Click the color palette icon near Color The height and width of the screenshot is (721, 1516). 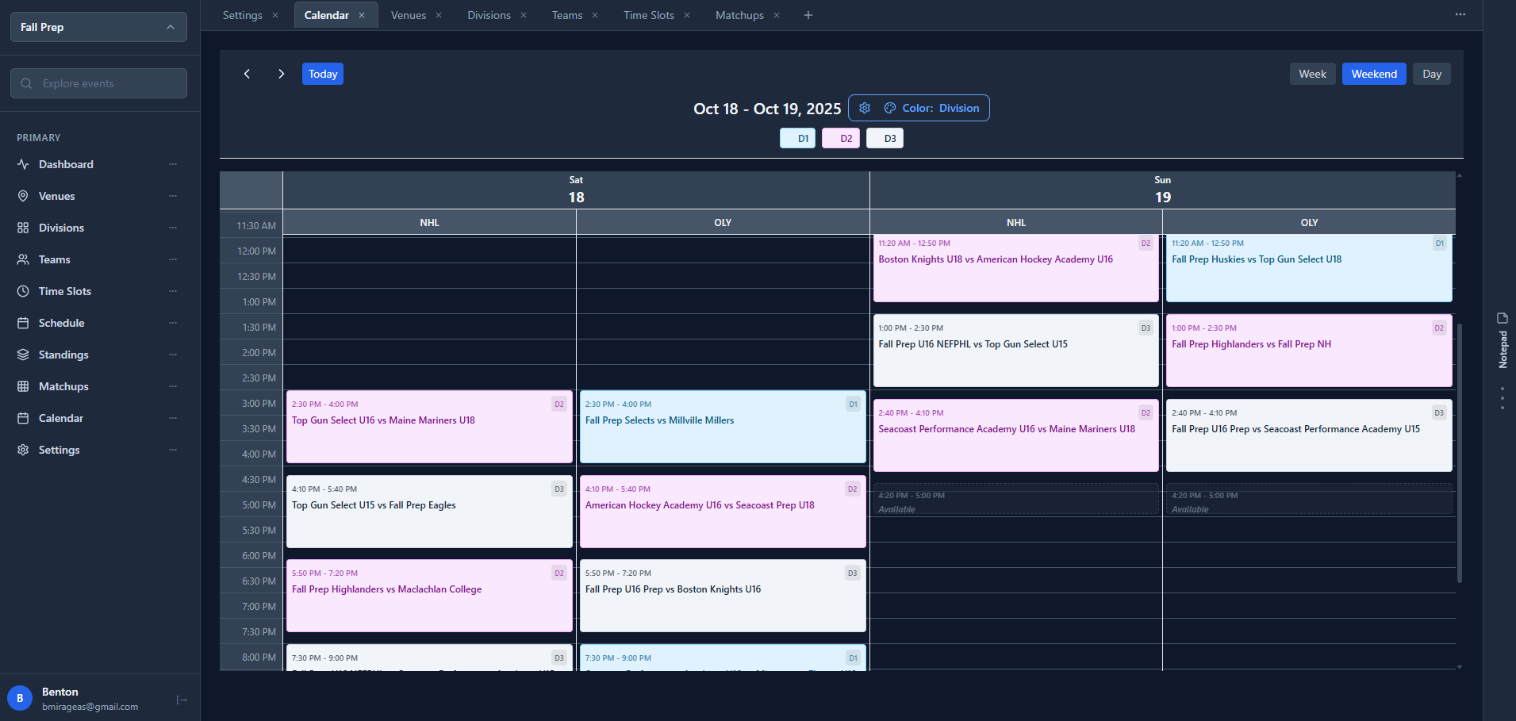[889, 108]
